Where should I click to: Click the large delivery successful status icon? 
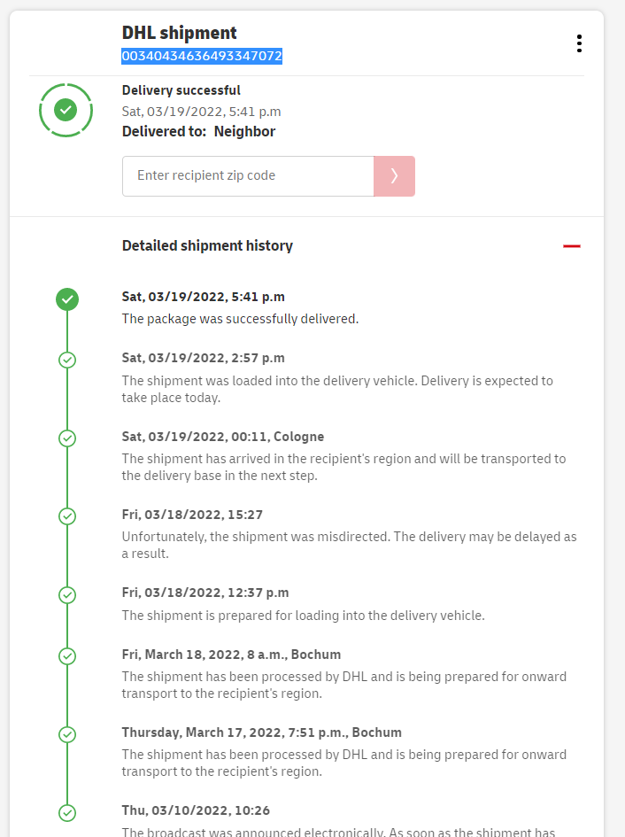coord(66,111)
